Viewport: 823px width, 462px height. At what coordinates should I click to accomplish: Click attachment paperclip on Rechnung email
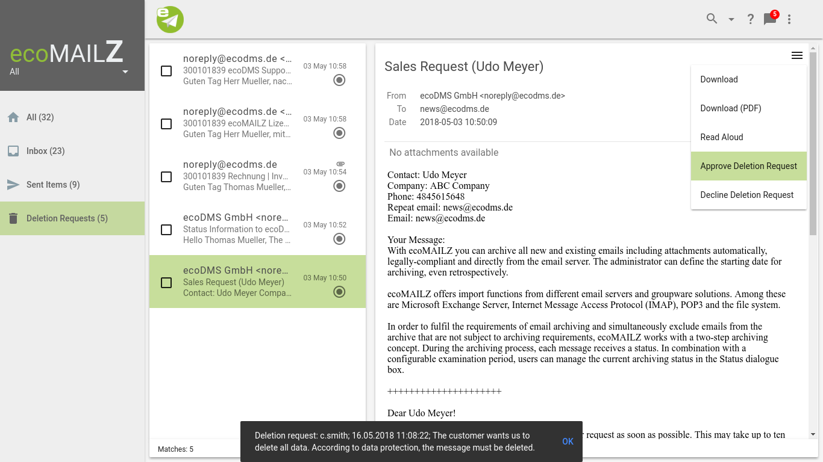click(340, 164)
